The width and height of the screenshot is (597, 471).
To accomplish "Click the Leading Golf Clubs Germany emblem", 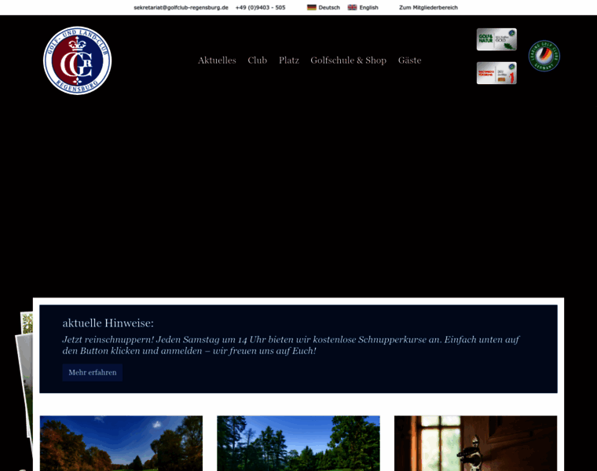I will point(544,56).
